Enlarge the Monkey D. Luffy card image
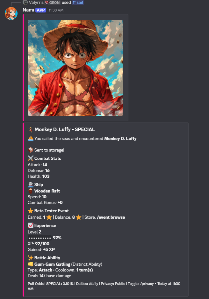 [75, 68]
